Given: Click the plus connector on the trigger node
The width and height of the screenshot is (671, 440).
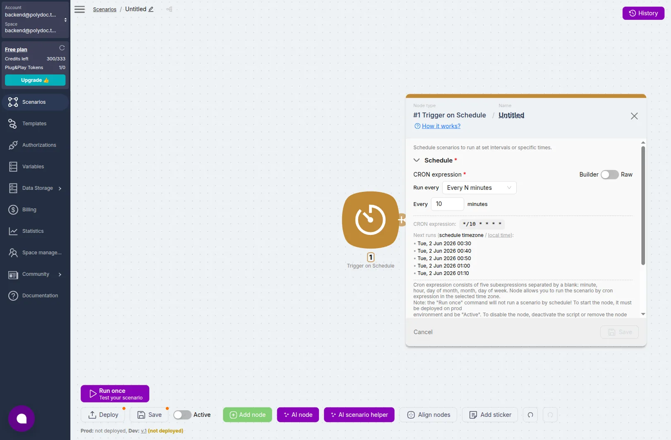Looking at the screenshot, I should pos(401,220).
